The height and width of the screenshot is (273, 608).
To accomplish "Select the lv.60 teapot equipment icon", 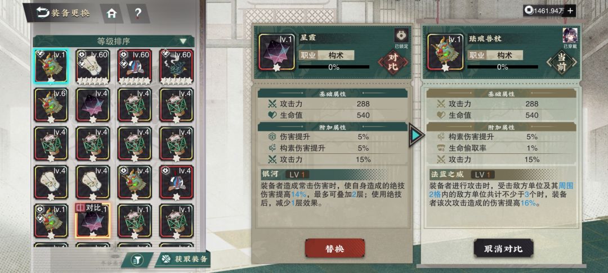I will [176, 66].
